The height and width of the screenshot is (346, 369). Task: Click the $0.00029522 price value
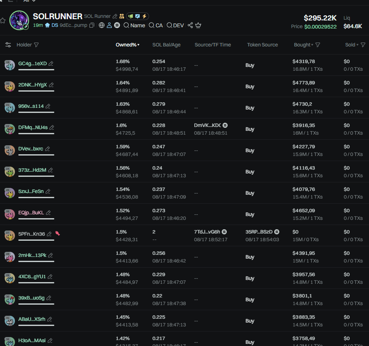coord(320,26)
